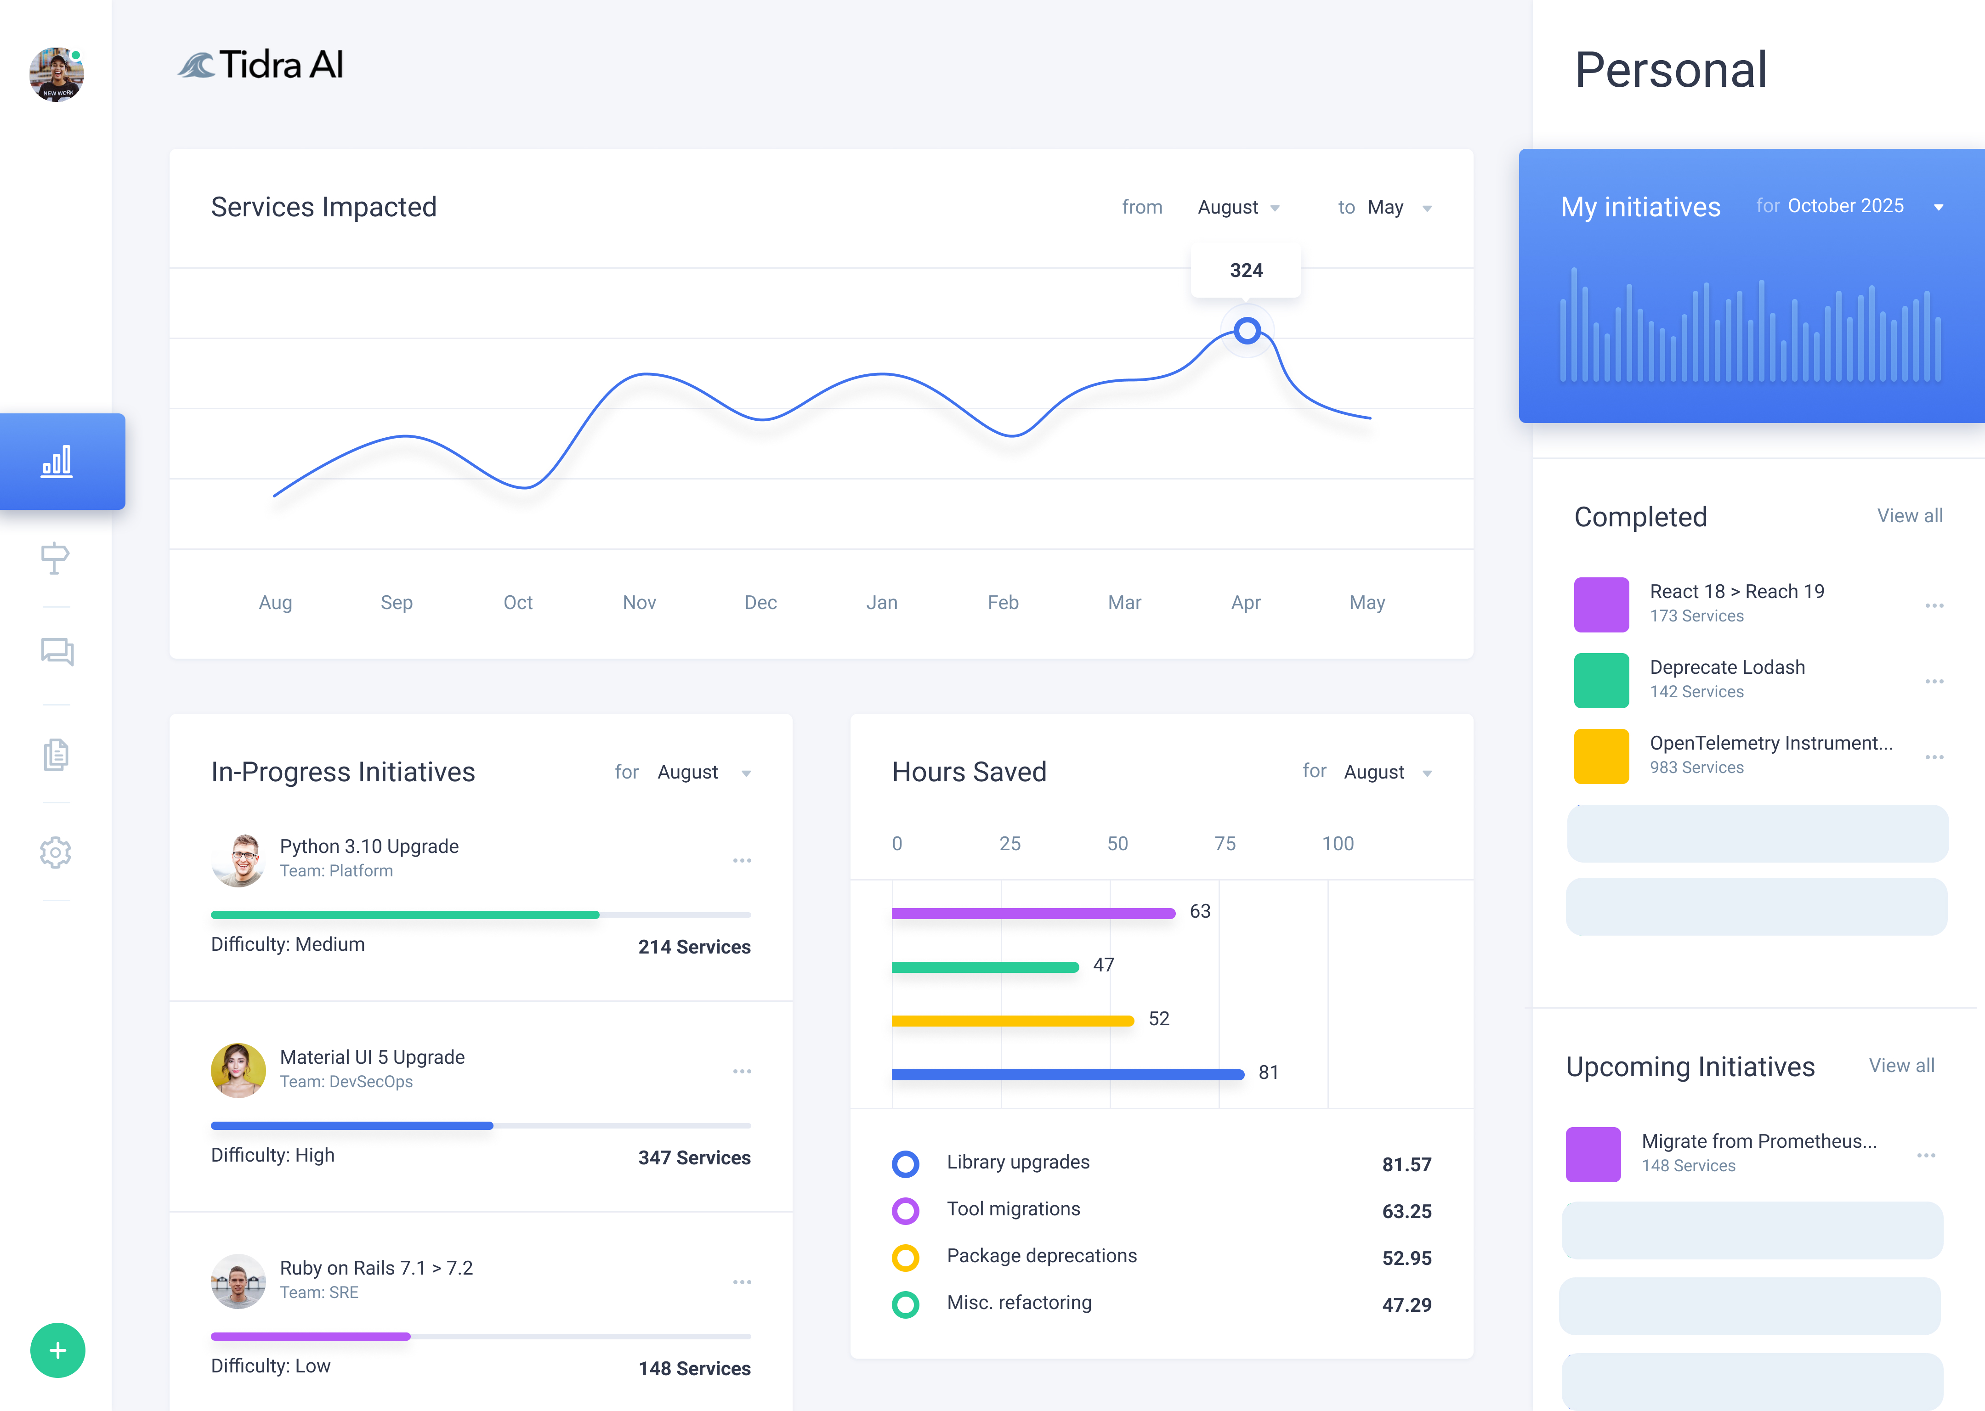The height and width of the screenshot is (1411, 1985).
Task: Toggle the Library upgrades legend circle
Action: click(905, 1163)
